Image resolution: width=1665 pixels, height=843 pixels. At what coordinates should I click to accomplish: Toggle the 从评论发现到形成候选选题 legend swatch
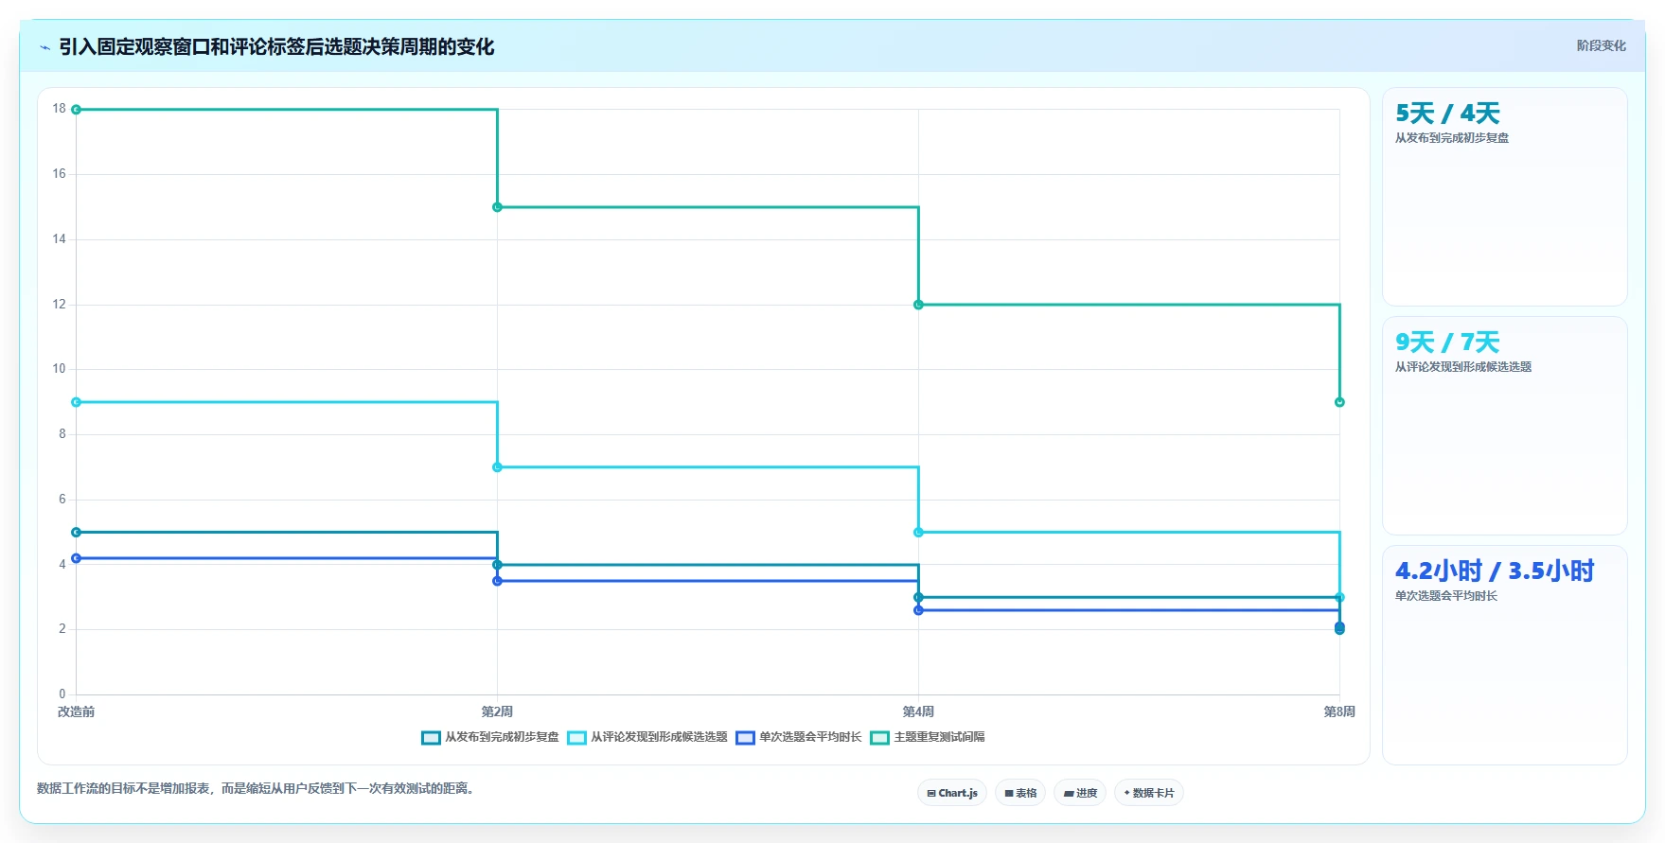pyautogui.click(x=576, y=738)
